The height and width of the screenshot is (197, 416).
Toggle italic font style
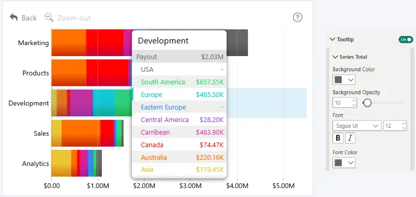[x=350, y=138]
